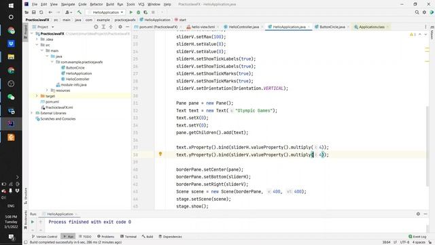Click the UTF-8 encoding in status bar
The height and width of the screenshot is (245, 435).
tap(404, 242)
